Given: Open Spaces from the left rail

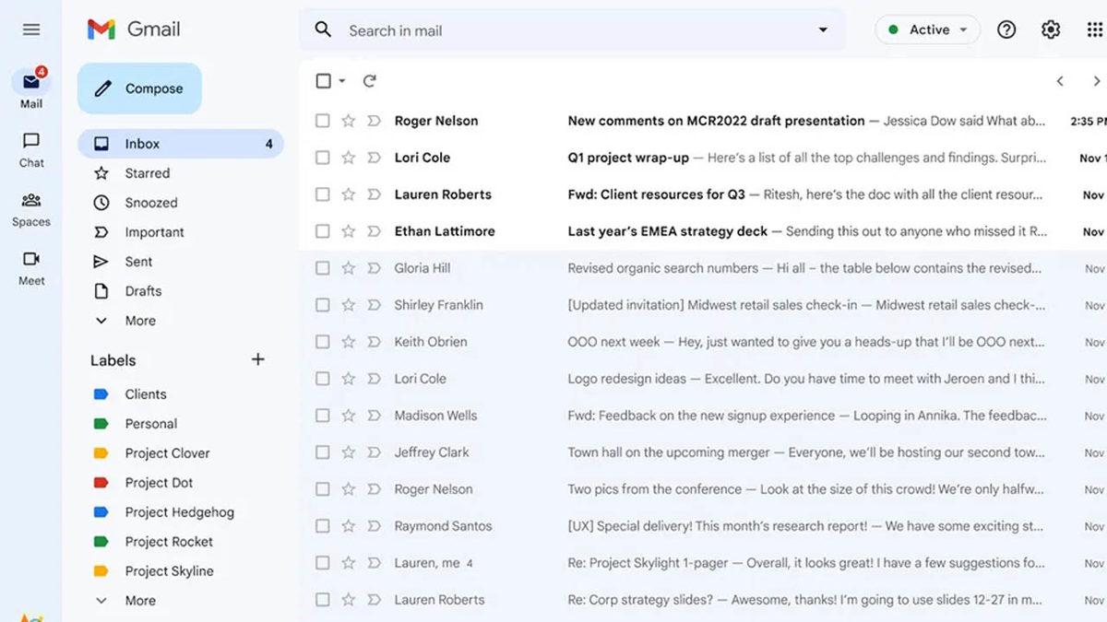Looking at the screenshot, I should (x=30, y=208).
